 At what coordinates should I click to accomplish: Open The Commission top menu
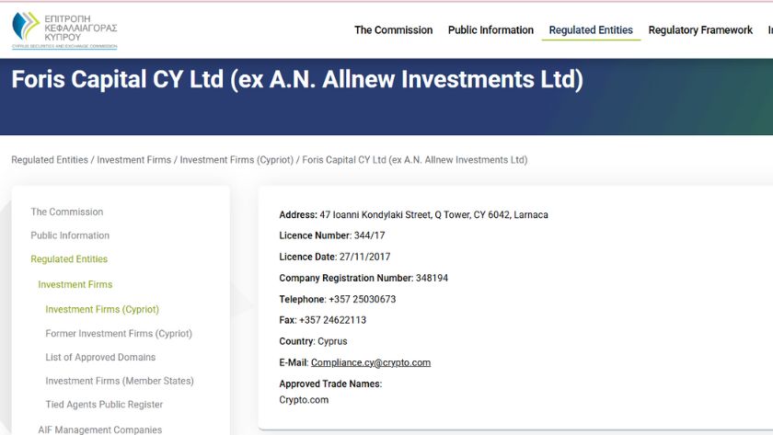click(393, 30)
